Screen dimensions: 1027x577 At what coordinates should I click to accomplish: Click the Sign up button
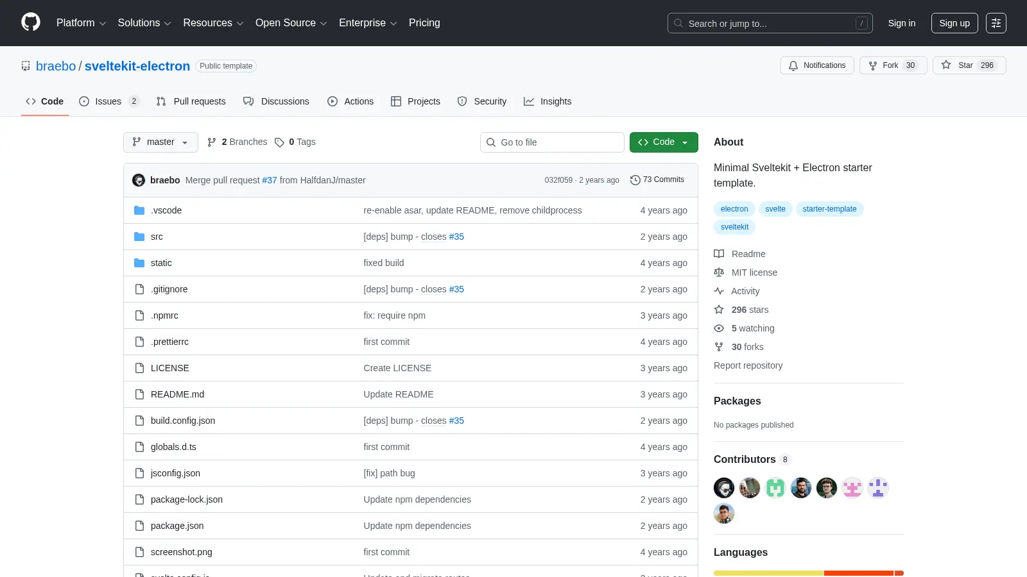pos(954,23)
